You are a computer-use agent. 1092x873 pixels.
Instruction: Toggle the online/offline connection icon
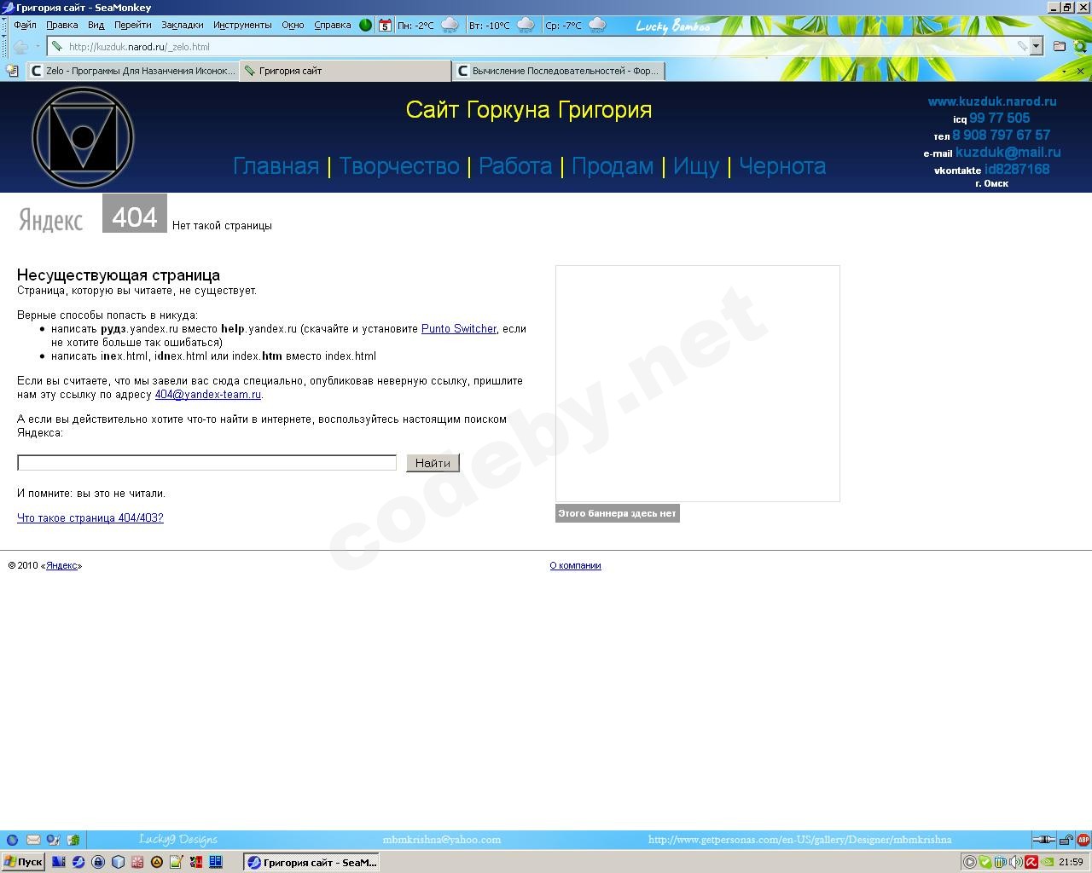click(1043, 840)
